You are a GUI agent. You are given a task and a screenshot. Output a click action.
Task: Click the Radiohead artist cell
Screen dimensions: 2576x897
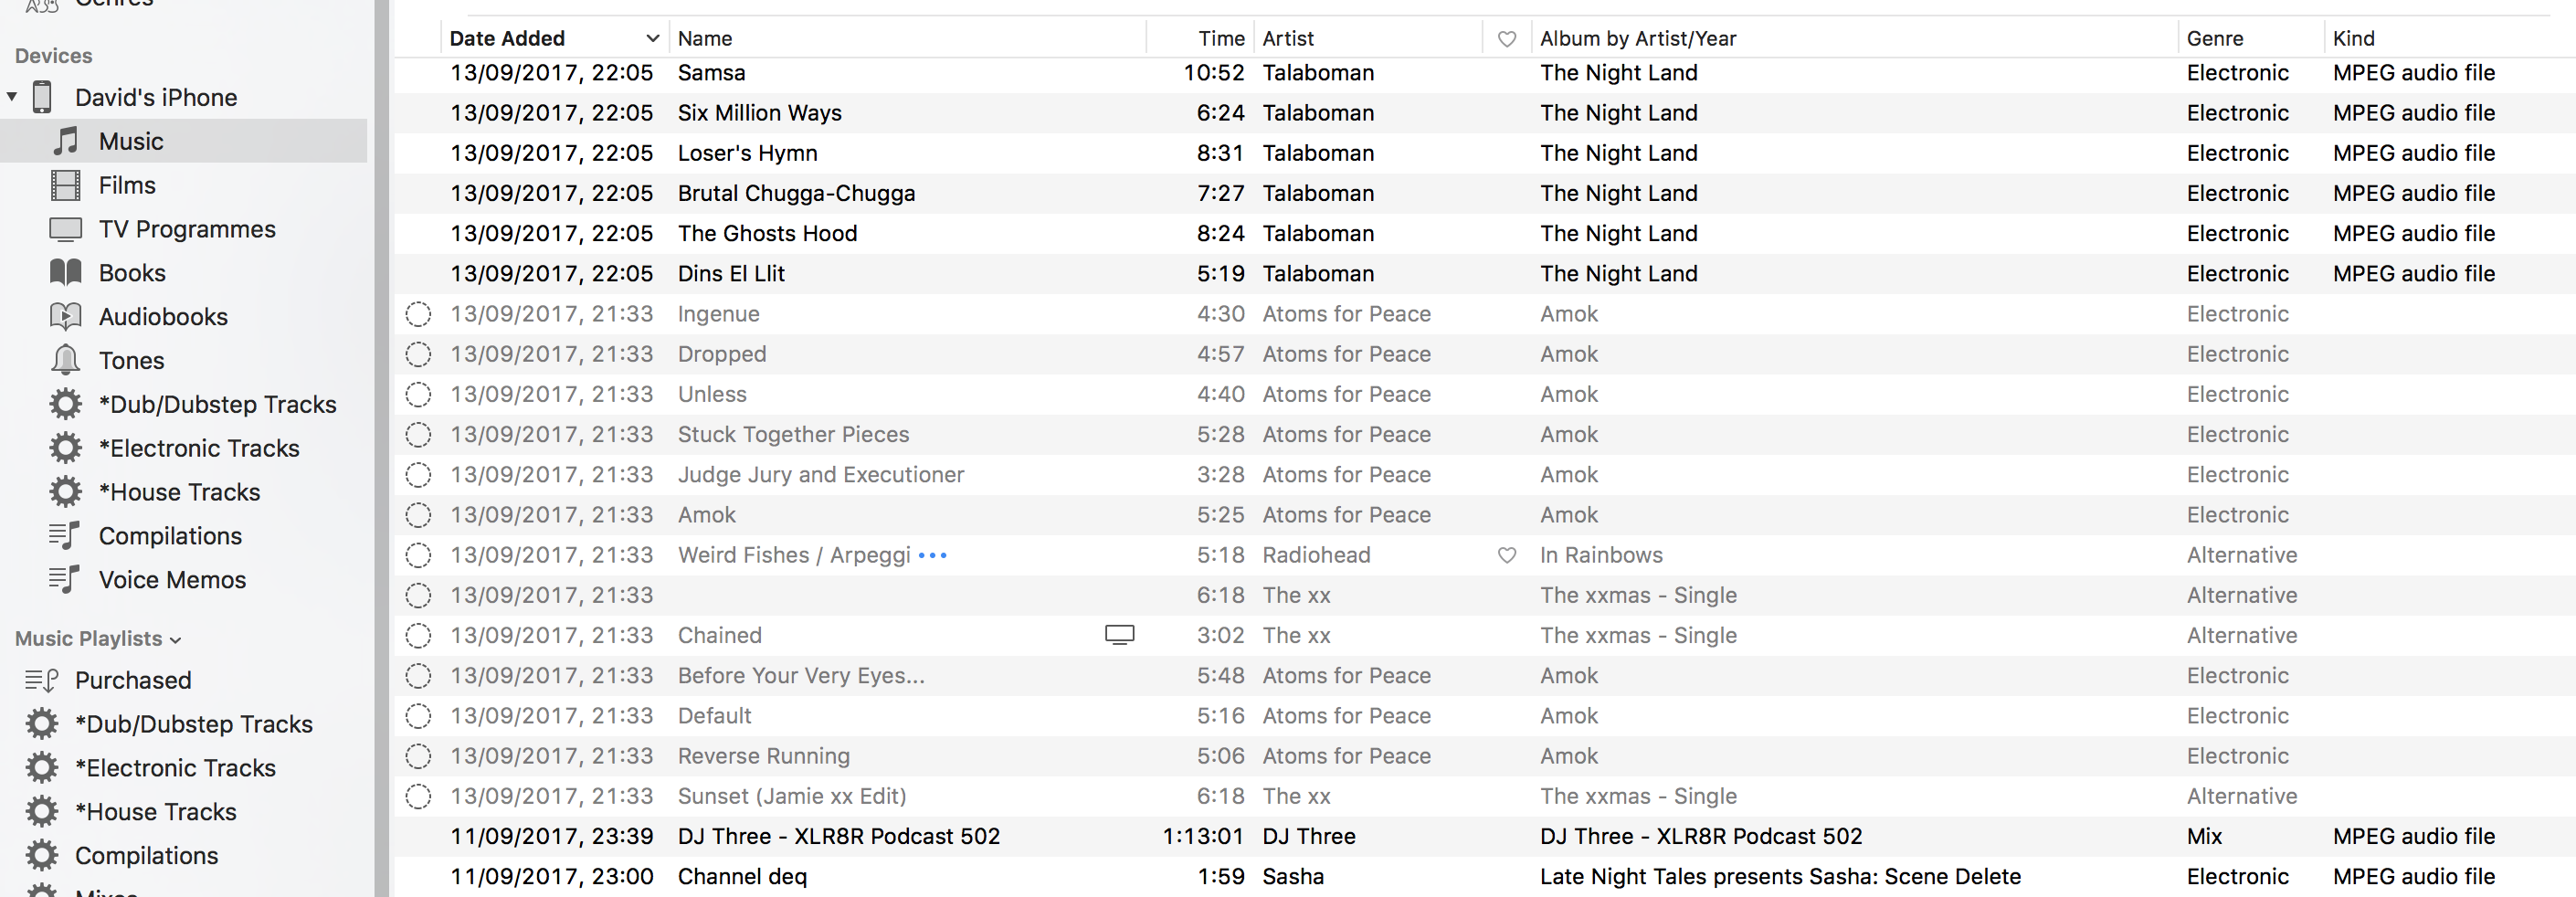[1316, 555]
